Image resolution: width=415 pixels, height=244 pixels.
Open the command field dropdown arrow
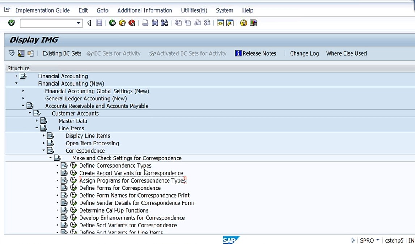(79, 23)
